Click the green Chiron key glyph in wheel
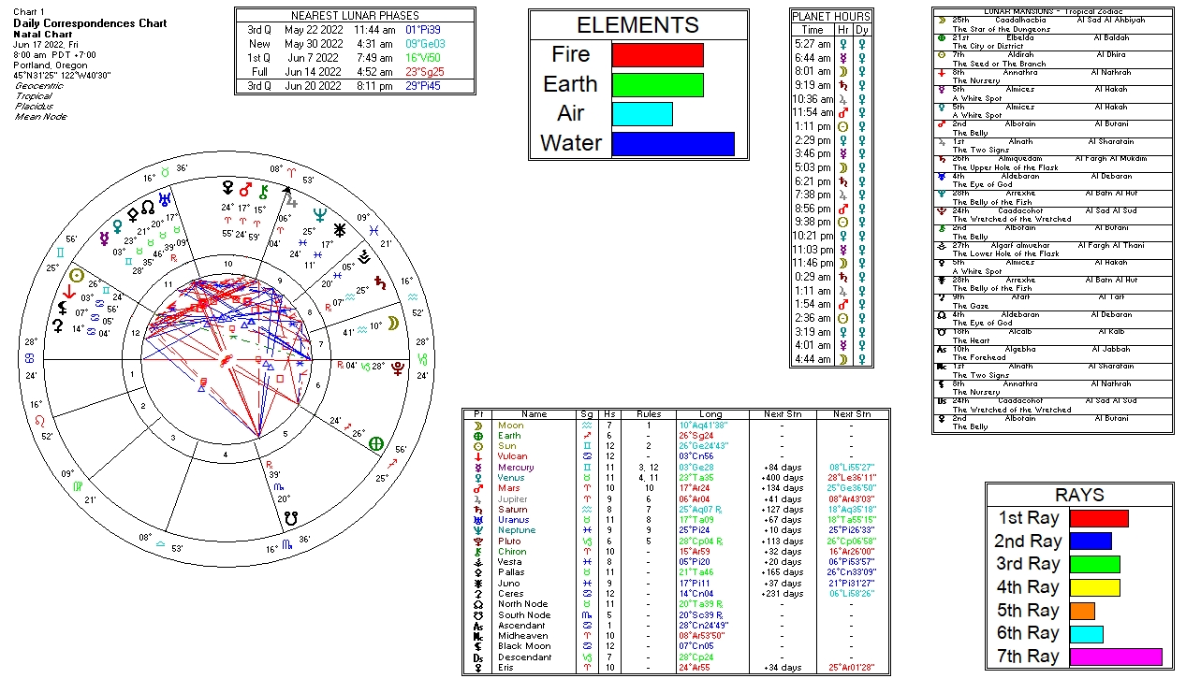 pos(265,190)
